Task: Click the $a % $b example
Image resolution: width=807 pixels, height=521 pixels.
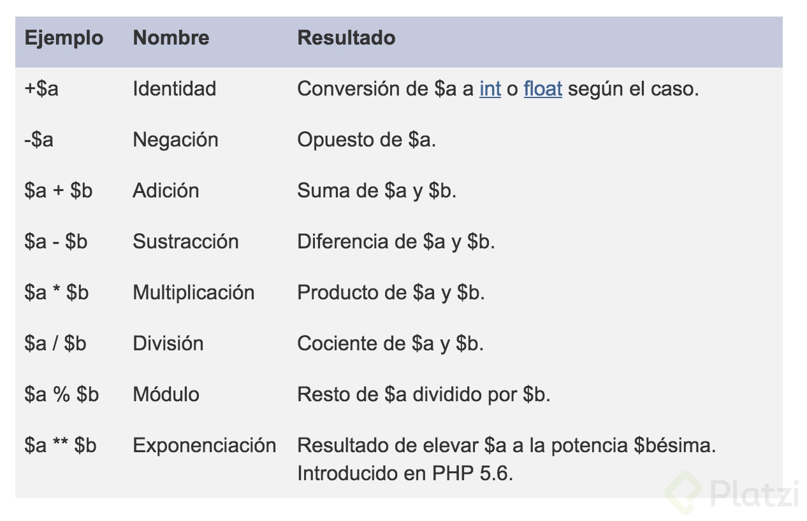Action: tap(62, 394)
